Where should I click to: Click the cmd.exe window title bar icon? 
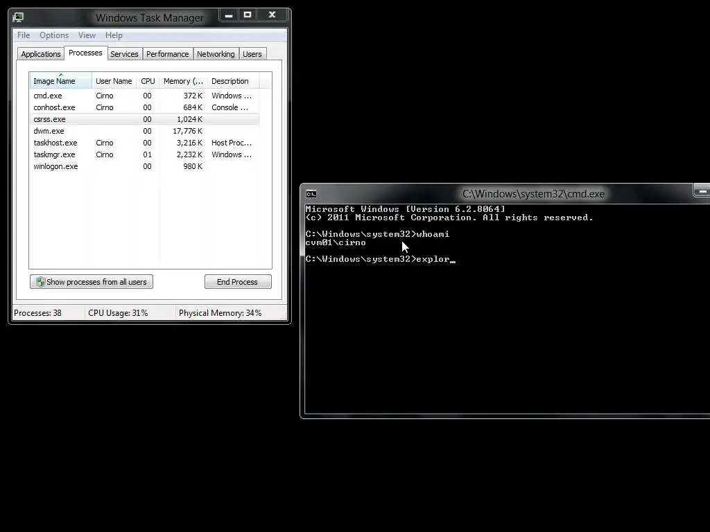pos(311,194)
